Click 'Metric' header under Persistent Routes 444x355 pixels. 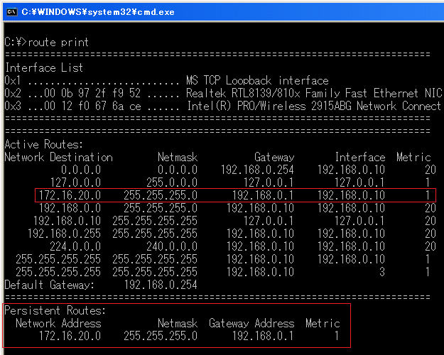[323, 323]
